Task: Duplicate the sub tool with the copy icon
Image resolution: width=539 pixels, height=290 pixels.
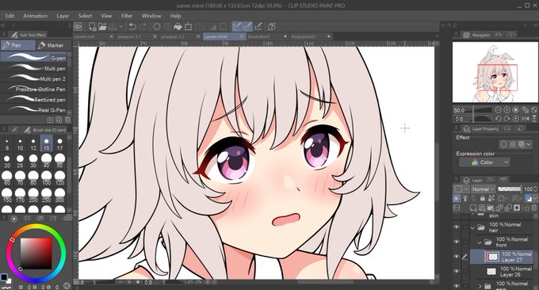Action: pyautogui.click(x=59, y=120)
